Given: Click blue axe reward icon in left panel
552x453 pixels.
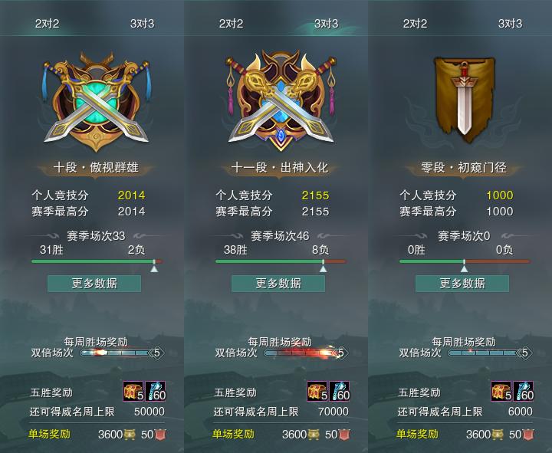Looking at the screenshot, I should click(x=155, y=392).
